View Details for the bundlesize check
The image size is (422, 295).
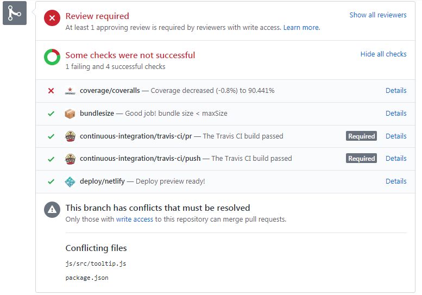point(396,114)
